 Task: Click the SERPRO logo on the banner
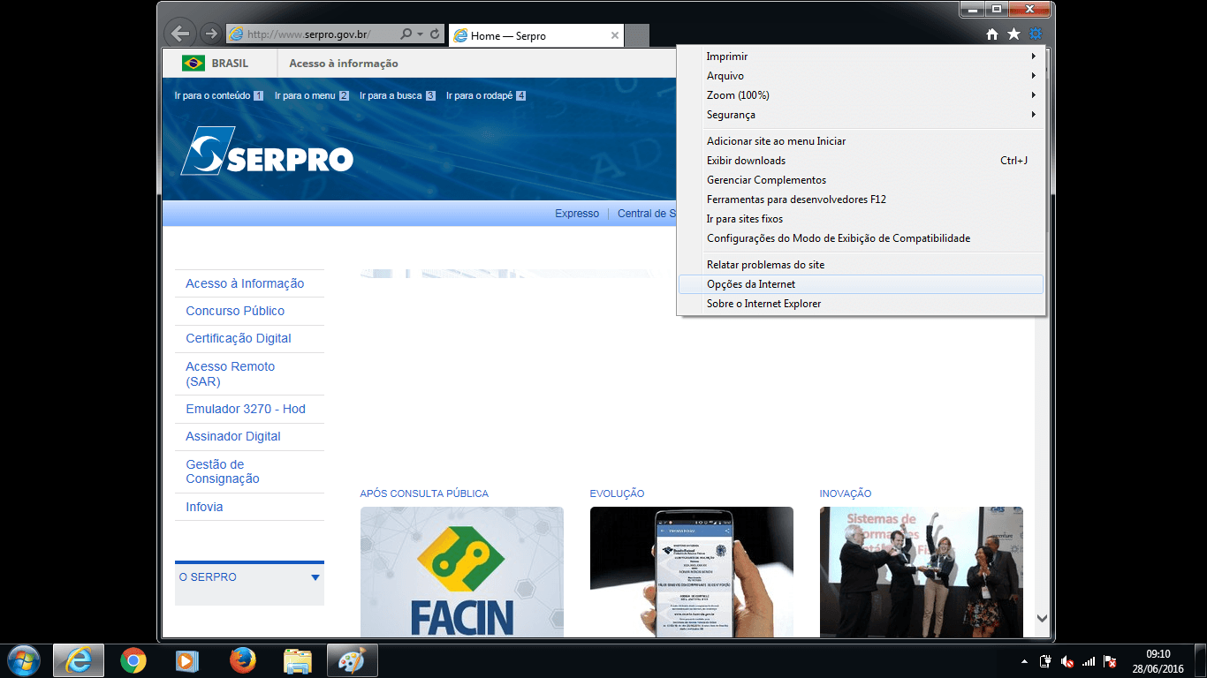click(x=267, y=151)
